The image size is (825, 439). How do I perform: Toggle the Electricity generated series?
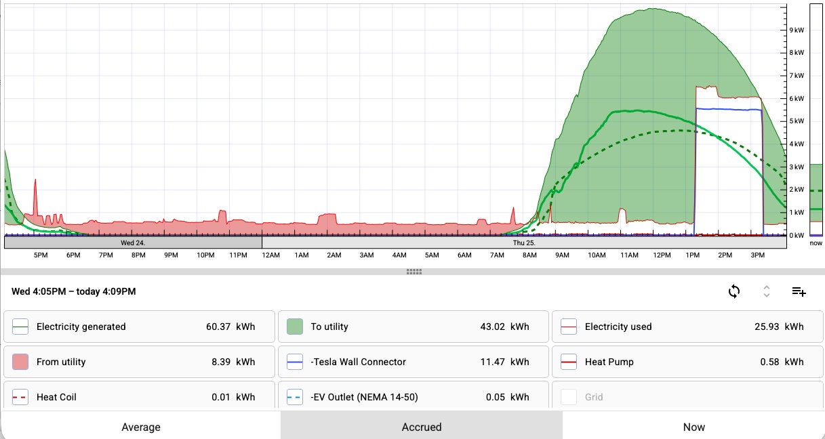click(x=140, y=327)
